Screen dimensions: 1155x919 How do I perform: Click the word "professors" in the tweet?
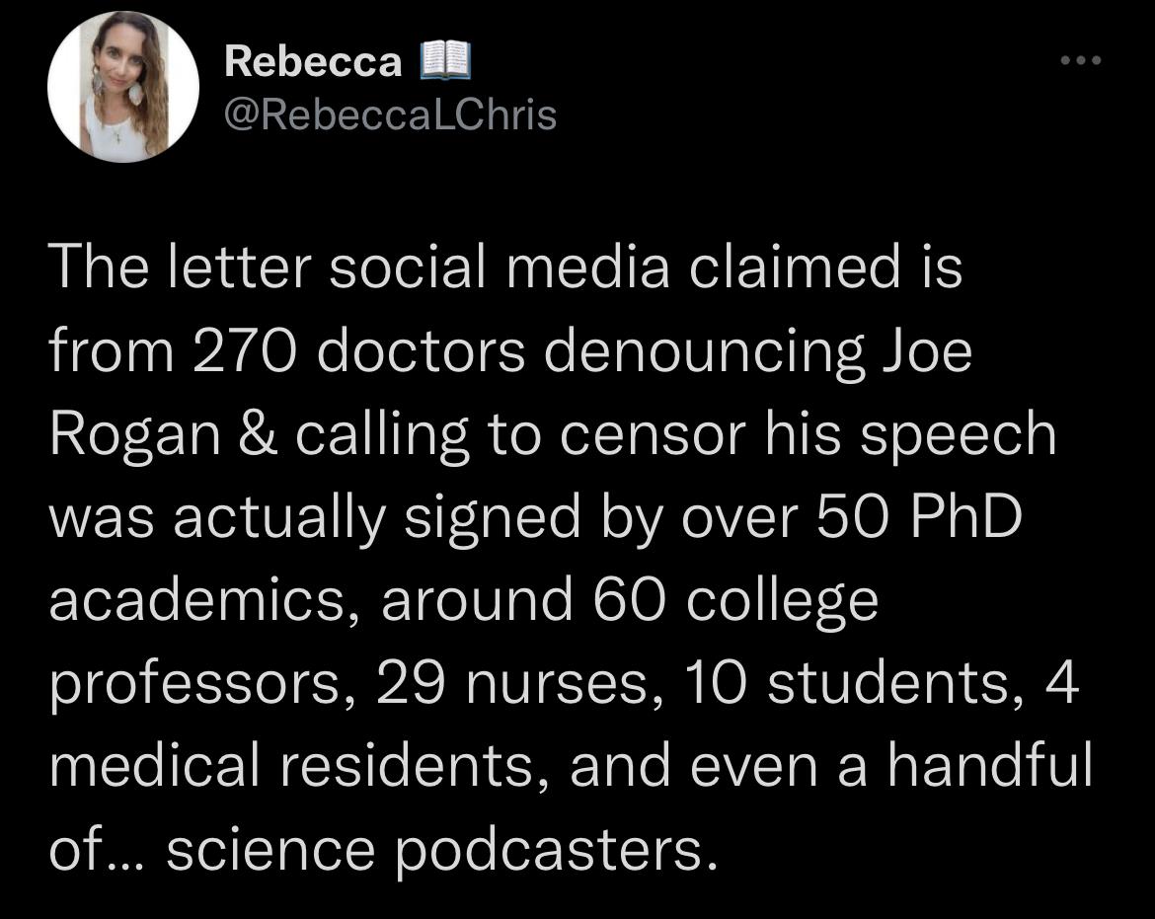click(194, 685)
